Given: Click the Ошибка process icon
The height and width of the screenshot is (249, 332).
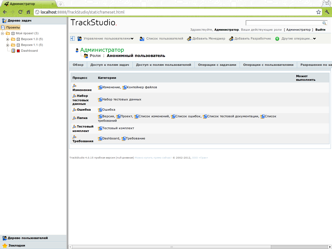Looking at the screenshot, I should (x=74, y=110).
